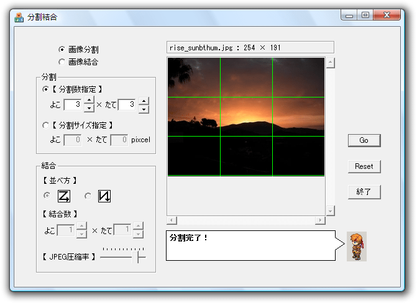Click the 分割サイズ たて pixel field

119,140
